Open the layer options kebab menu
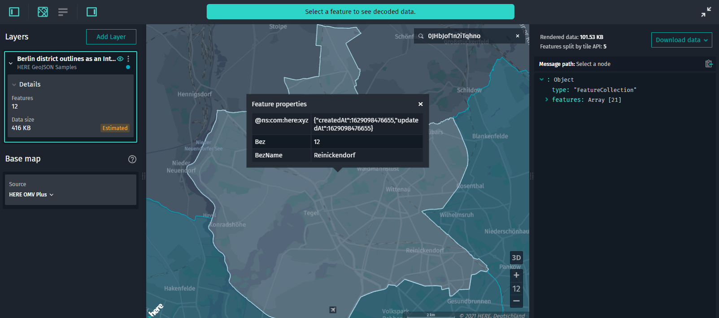Viewport: 719px width, 318px height. [x=128, y=59]
